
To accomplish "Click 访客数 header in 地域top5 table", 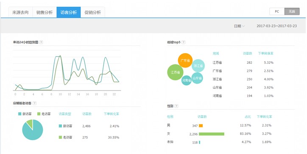I will [248, 53].
